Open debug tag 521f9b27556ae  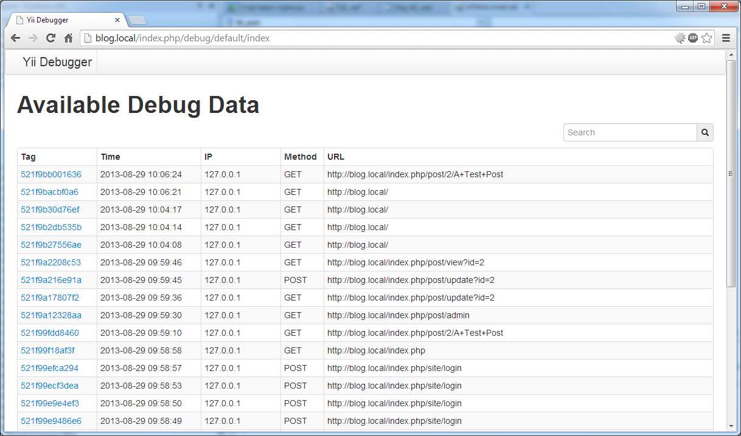click(x=51, y=245)
